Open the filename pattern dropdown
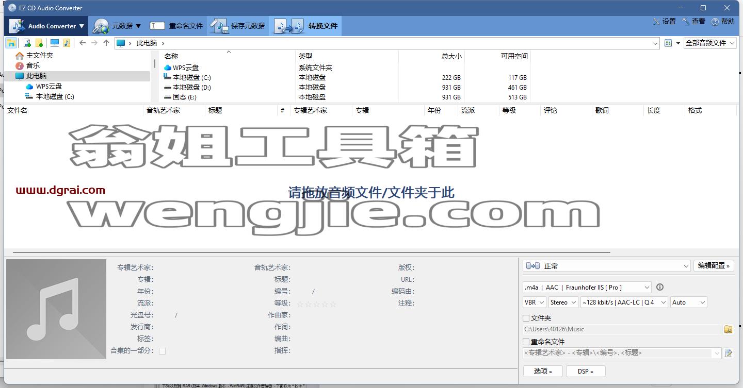The width and height of the screenshot is (743, 388). pyautogui.click(x=717, y=353)
